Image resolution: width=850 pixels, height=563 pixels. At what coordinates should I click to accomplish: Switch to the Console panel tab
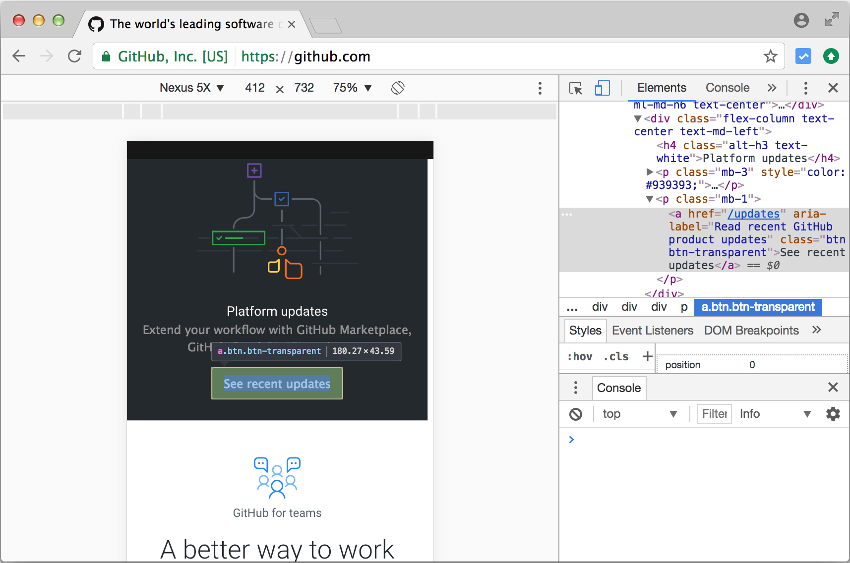pyautogui.click(x=728, y=88)
